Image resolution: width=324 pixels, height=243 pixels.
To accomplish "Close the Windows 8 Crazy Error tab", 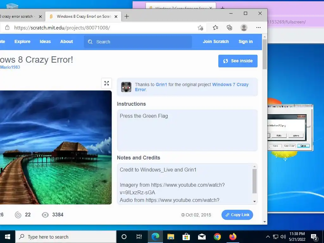I will [x=116, y=16].
